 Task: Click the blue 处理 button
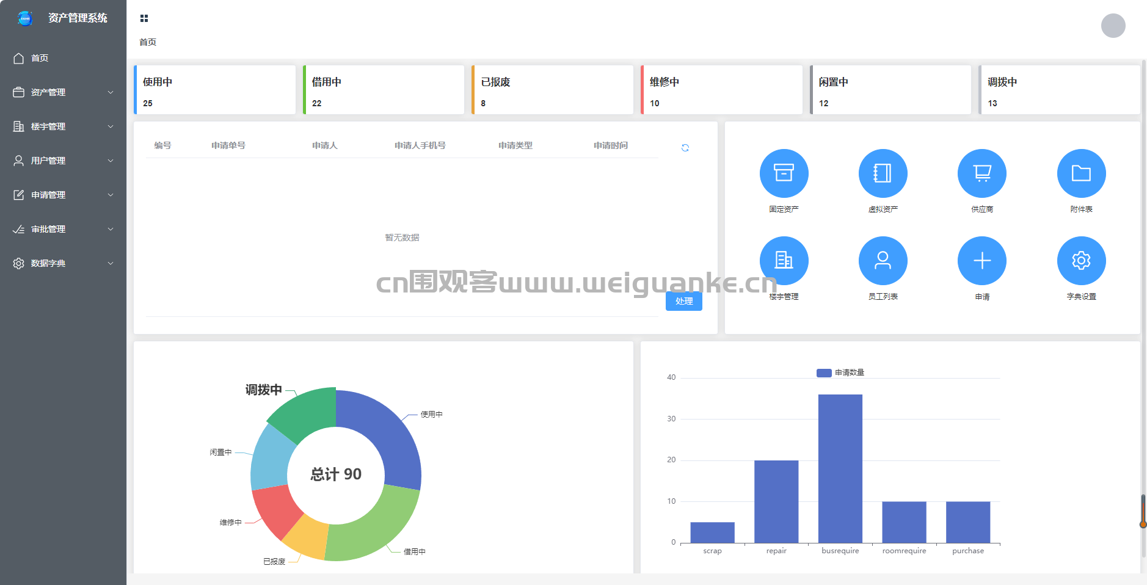click(683, 301)
